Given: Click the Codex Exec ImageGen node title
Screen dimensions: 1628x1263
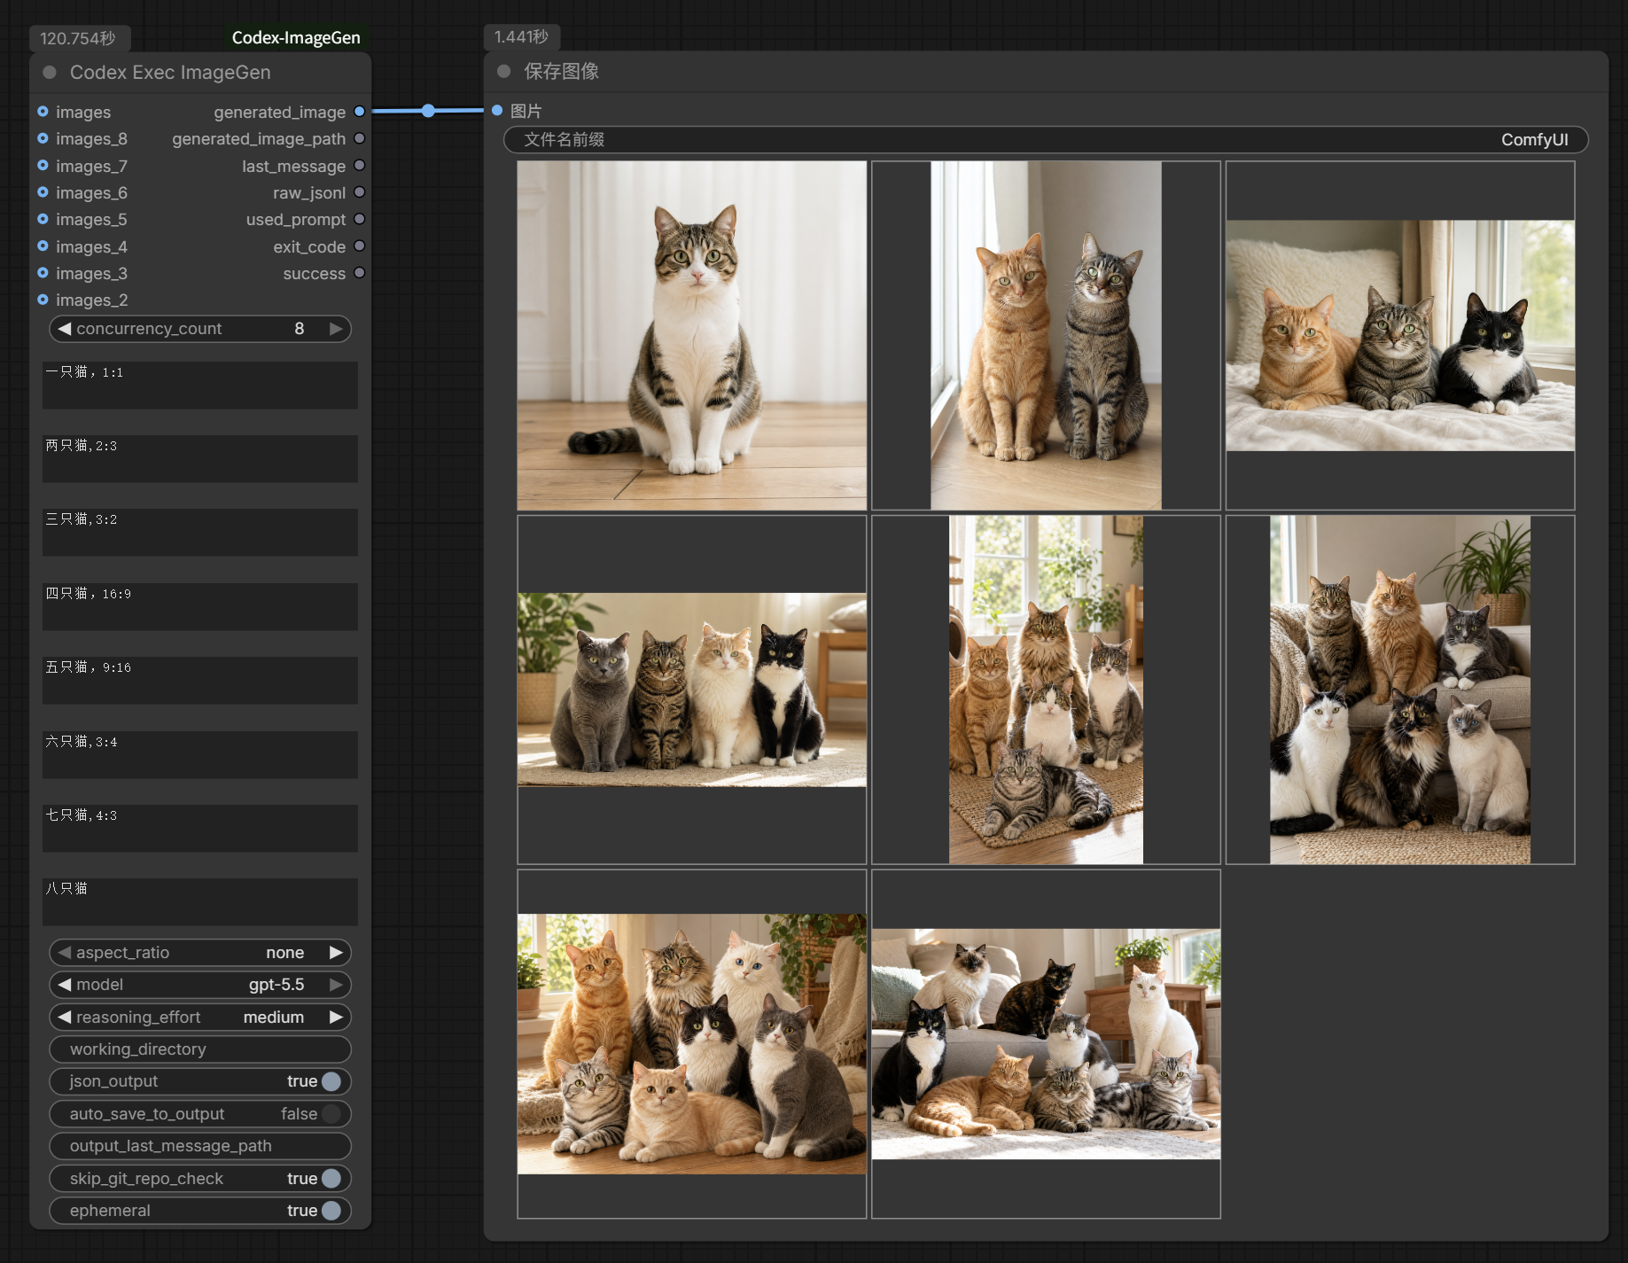Looking at the screenshot, I should click(170, 73).
